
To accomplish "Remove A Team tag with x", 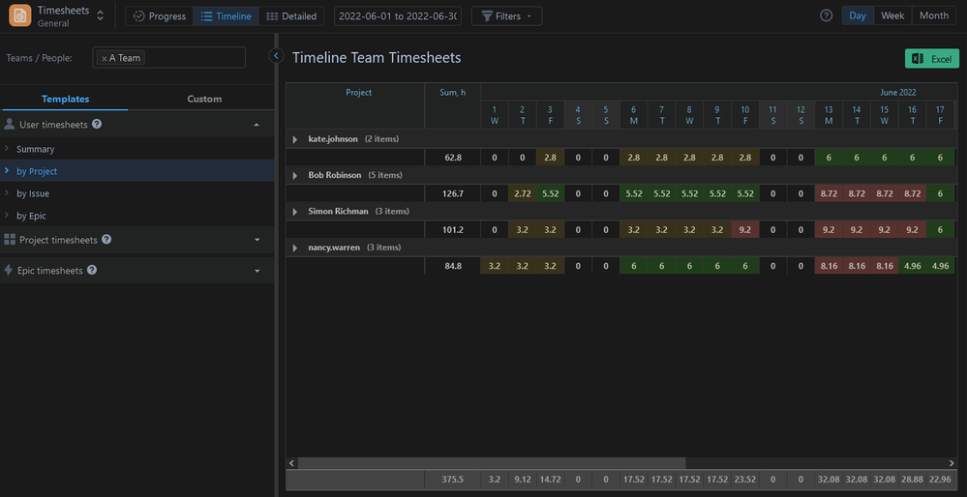I will 105,59.
